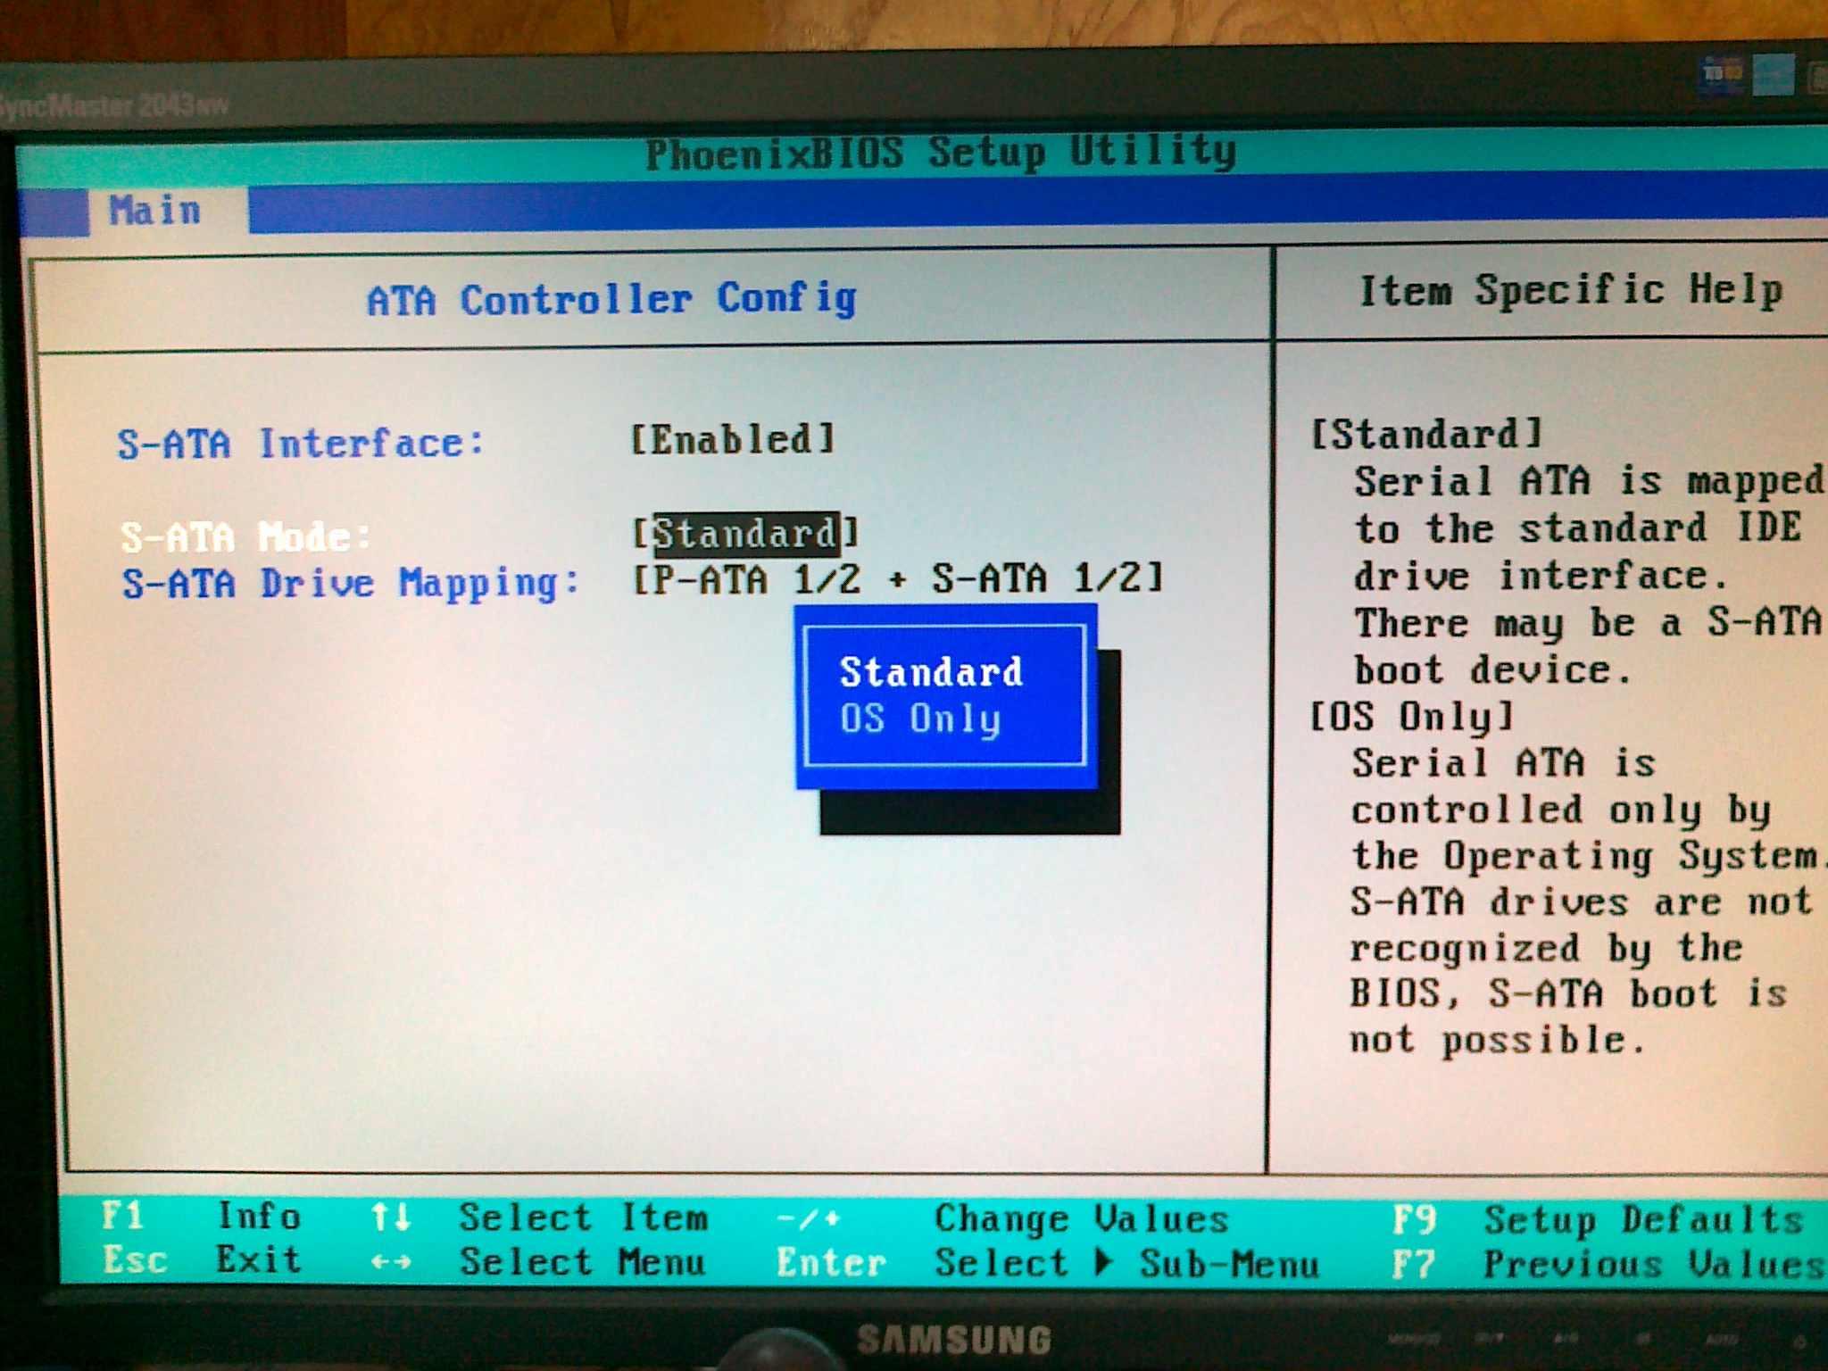1828x1371 pixels.
Task: Select S-ATA Drive Mapping label
Action: pyautogui.click(x=351, y=584)
